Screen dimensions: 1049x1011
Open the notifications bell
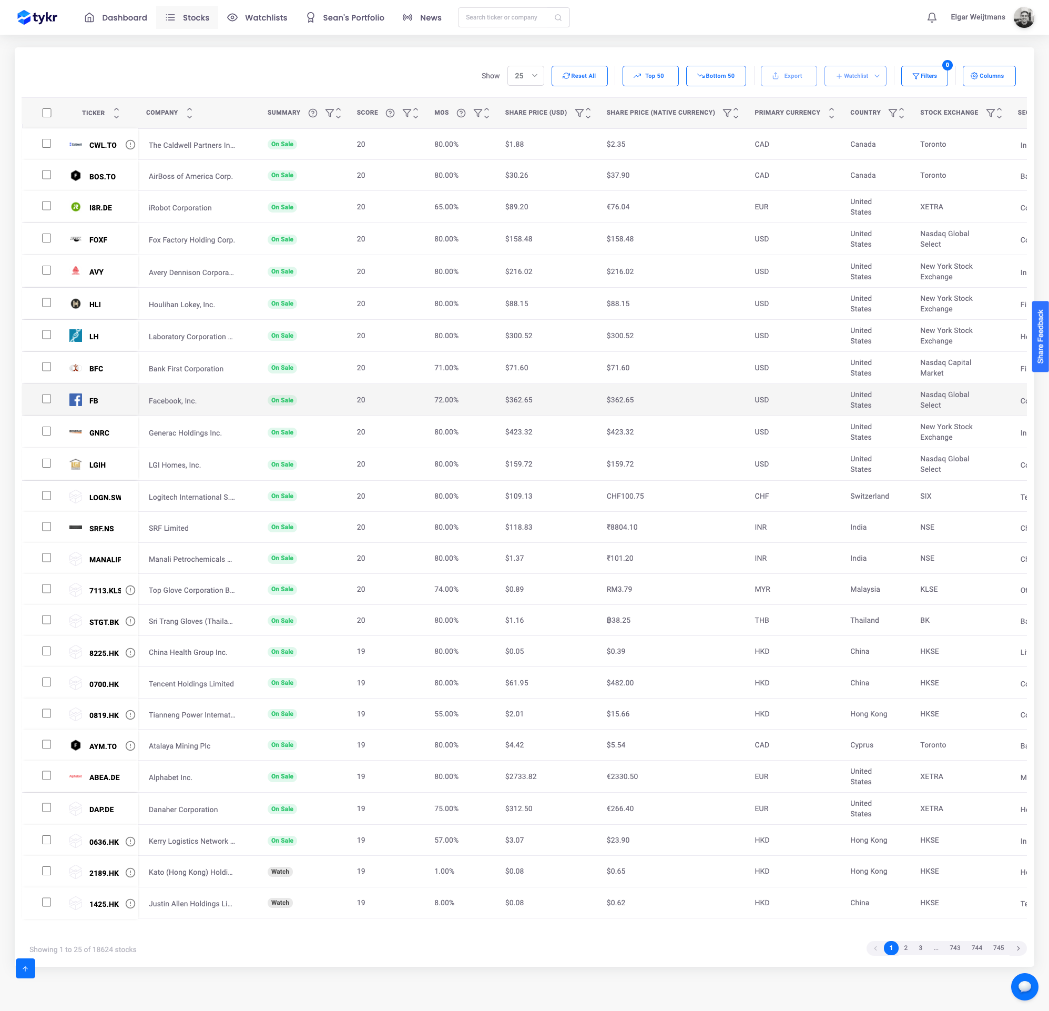coord(932,17)
